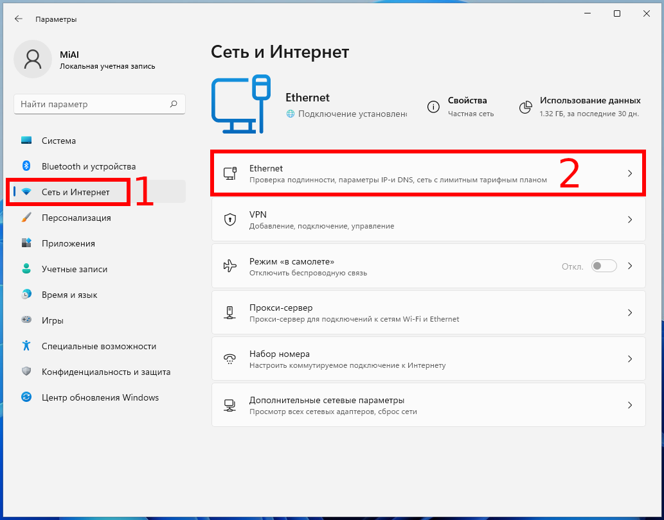Toggle the airplane mode switch

pyautogui.click(x=604, y=266)
